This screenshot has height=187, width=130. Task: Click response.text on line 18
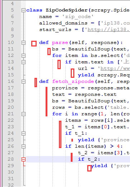pyautogui.click(x=96, y=94)
